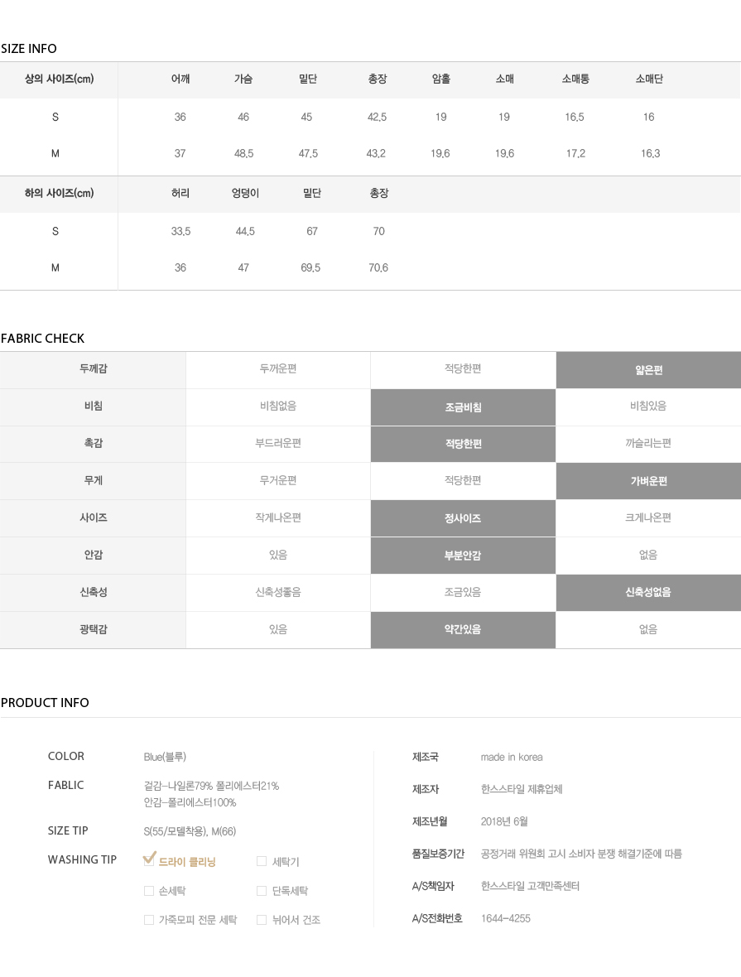This screenshot has height=977, width=741.
Task: Click the 작게나온편 option cell
Action: point(278,517)
